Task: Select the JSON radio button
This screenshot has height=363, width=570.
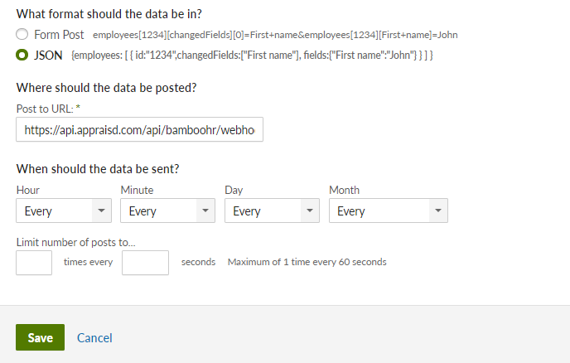Action: tap(22, 55)
